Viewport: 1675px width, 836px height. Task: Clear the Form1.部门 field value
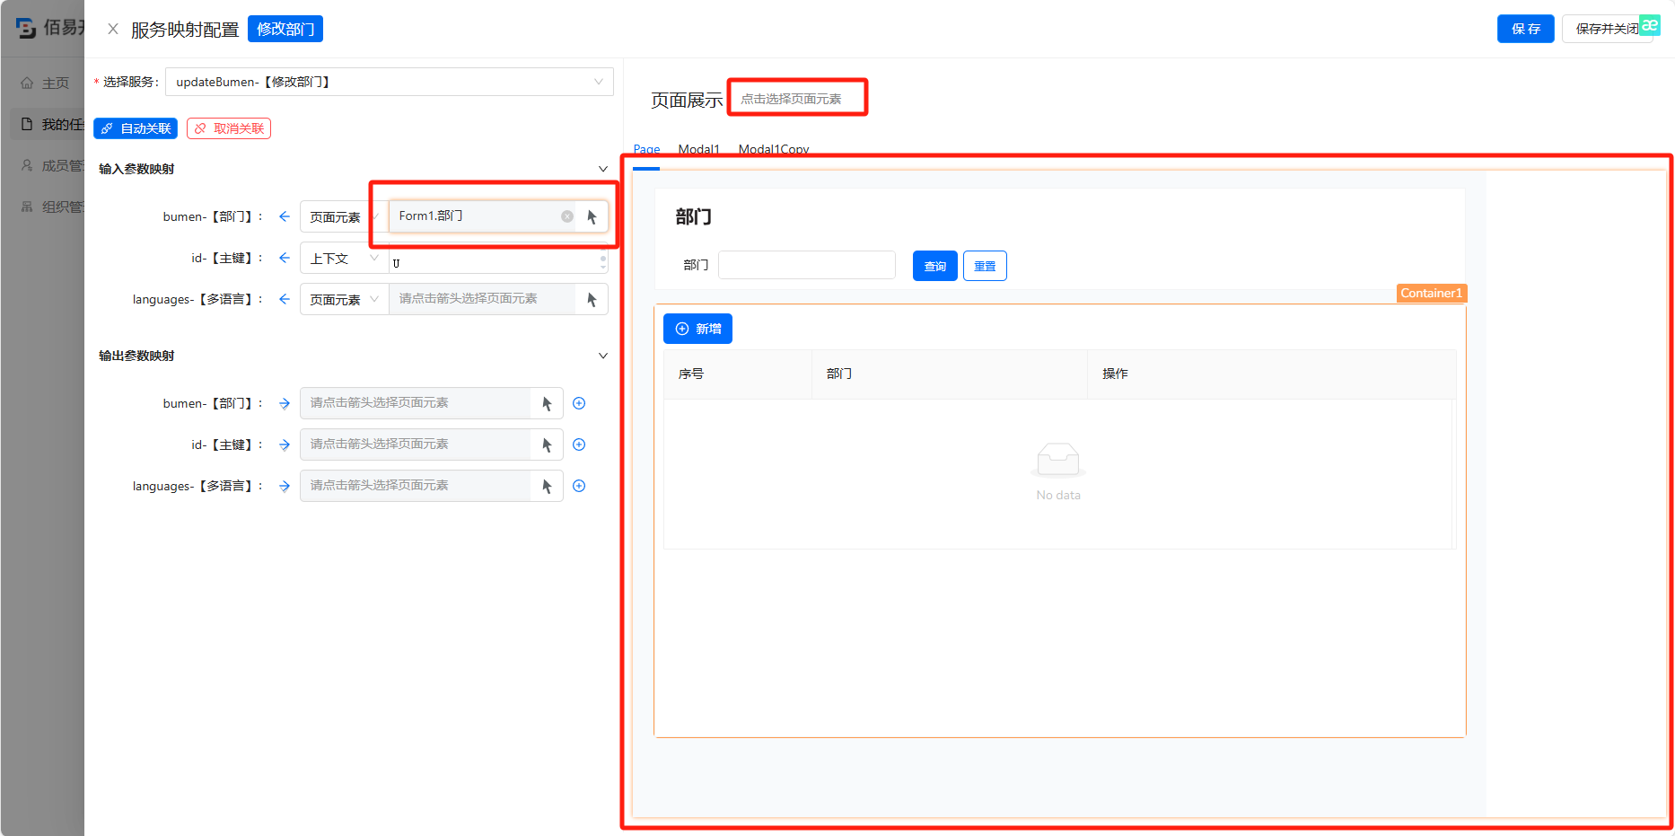[567, 216]
